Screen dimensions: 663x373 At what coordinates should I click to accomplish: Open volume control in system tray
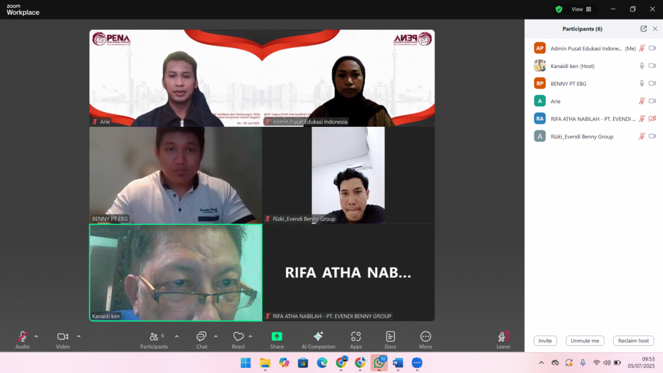tap(607, 363)
